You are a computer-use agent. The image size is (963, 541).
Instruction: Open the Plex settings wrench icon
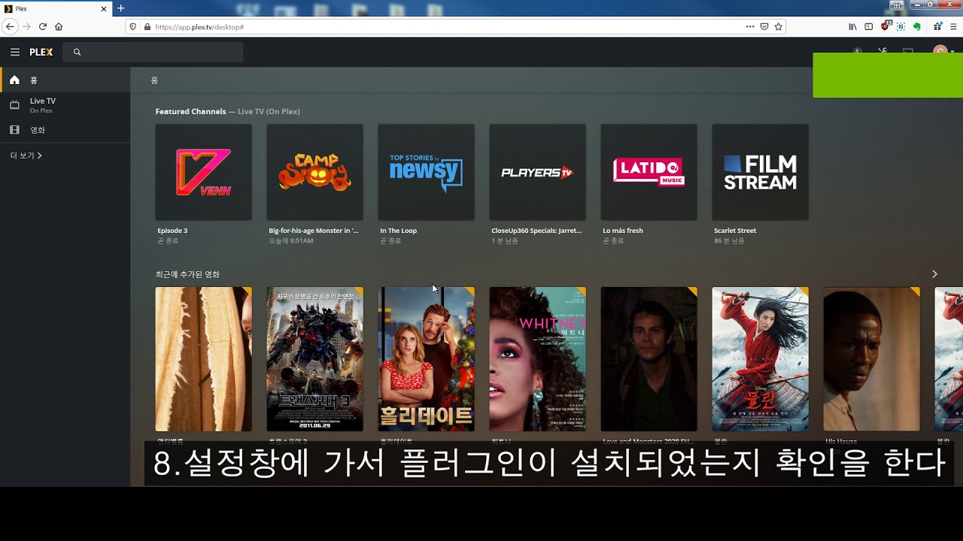point(883,52)
